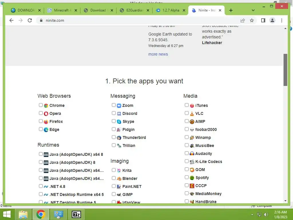Click the Audacity headphones icon
293x220 pixels.
click(192, 154)
